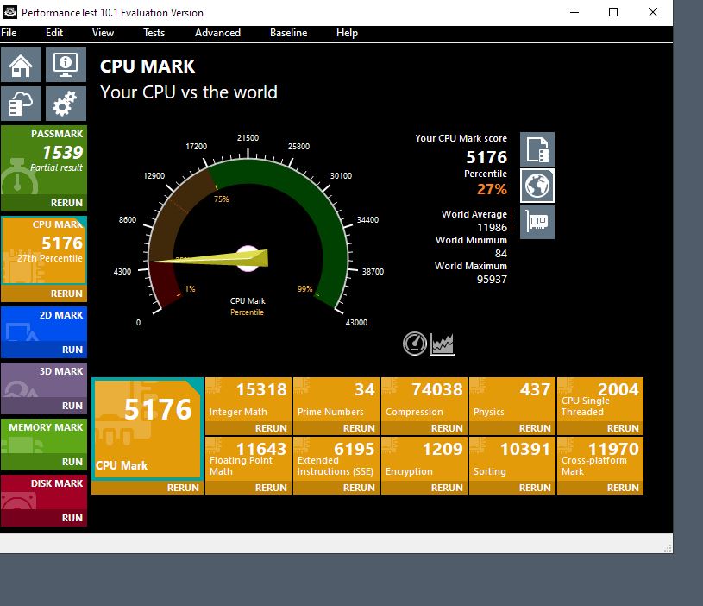
Task: Click the World Maximum 95937 value
Action: pyautogui.click(x=492, y=280)
